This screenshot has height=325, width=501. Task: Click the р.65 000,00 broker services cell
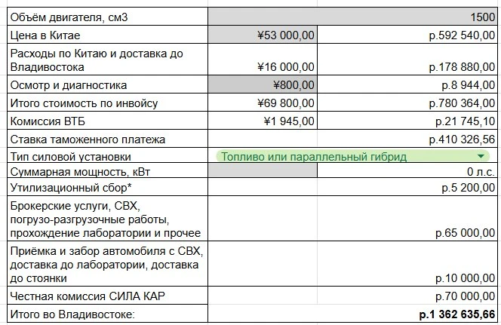353,219
